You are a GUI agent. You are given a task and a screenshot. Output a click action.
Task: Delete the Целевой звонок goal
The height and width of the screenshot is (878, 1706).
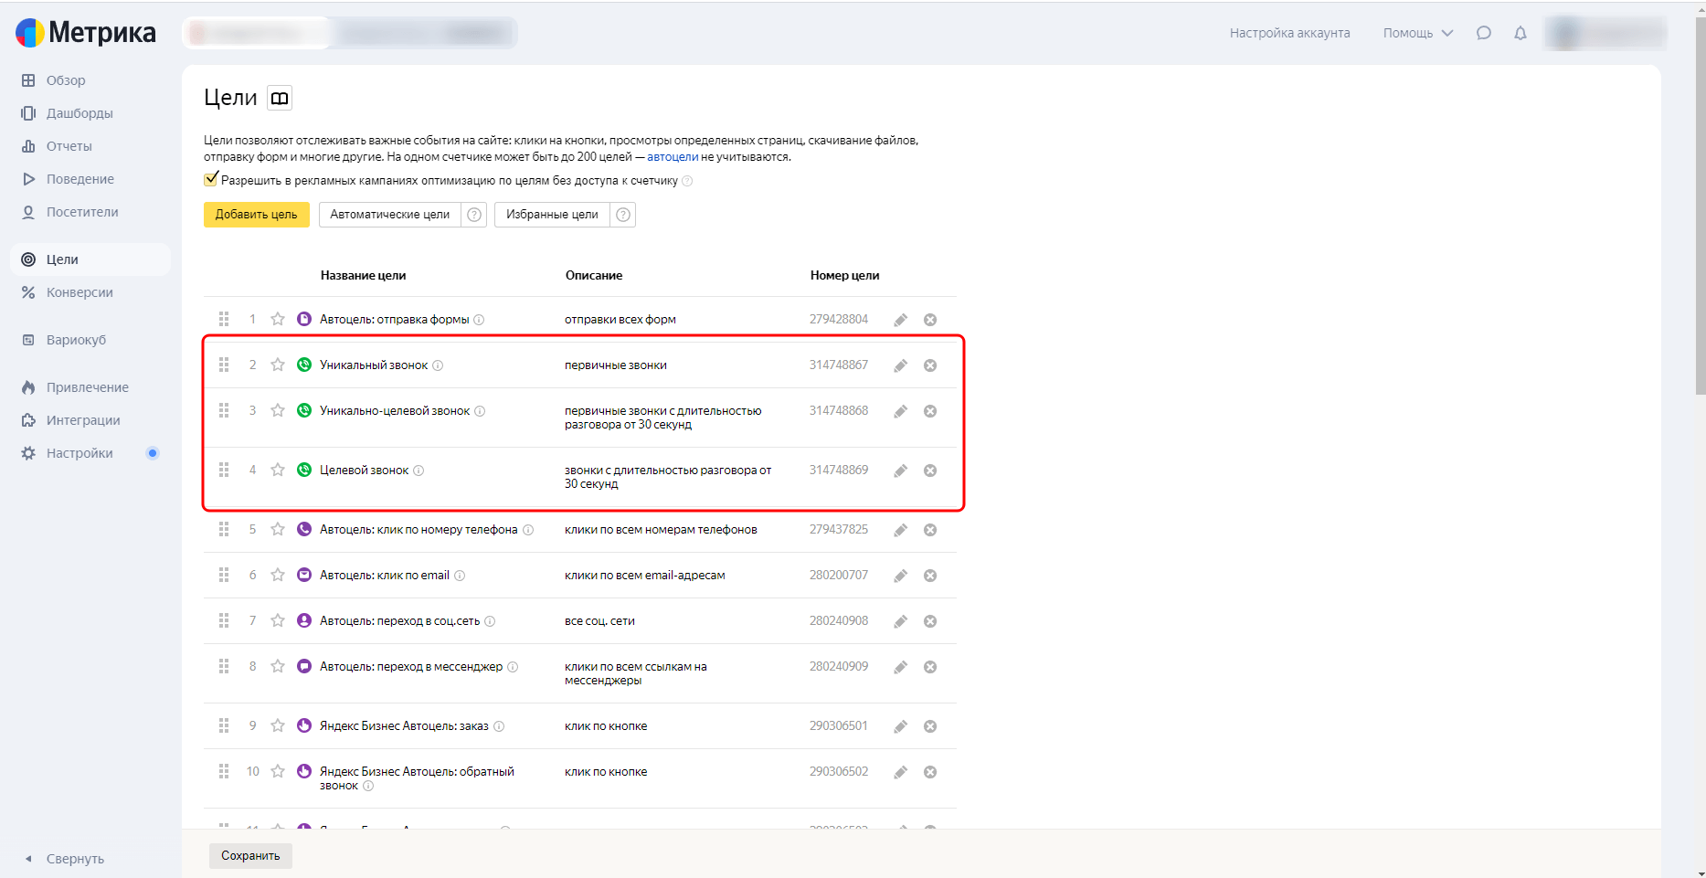tap(930, 471)
